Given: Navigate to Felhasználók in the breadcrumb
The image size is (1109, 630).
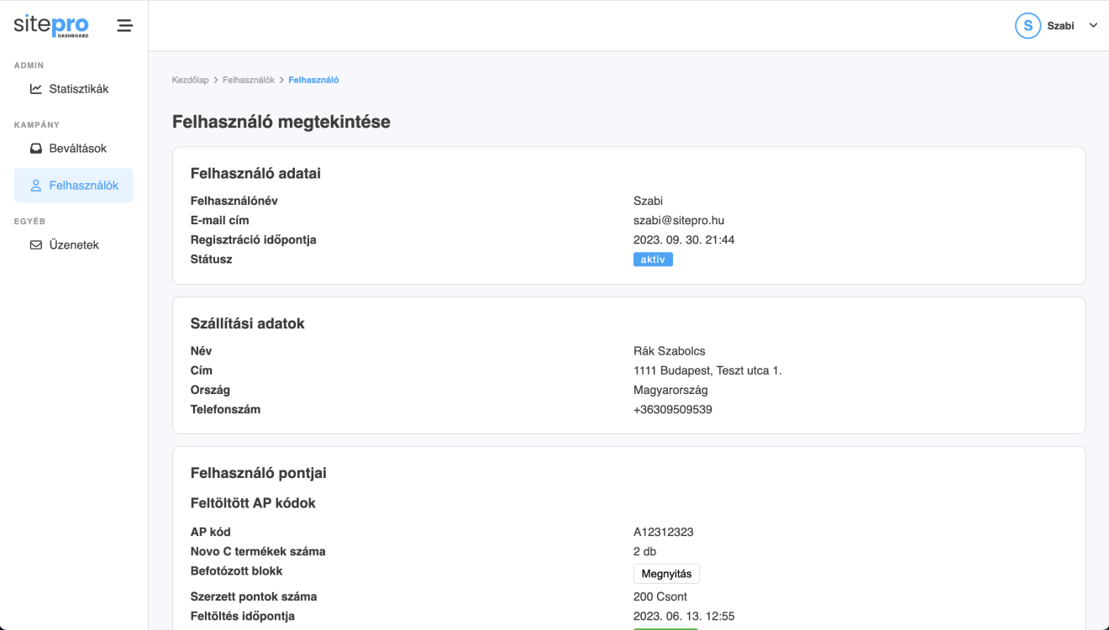Looking at the screenshot, I should 249,80.
